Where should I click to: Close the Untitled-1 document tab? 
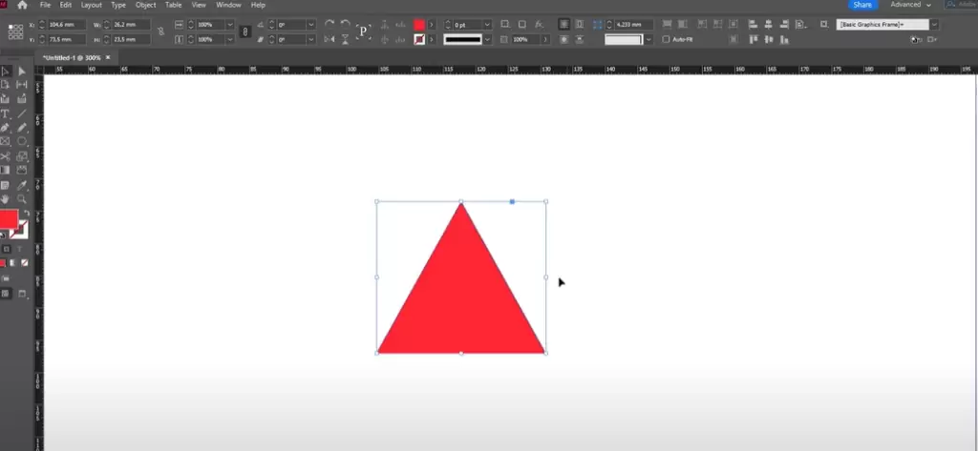click(x=108, y=57)
